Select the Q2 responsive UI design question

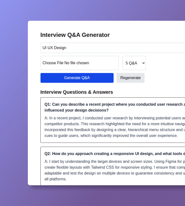(x=115, y=153)
